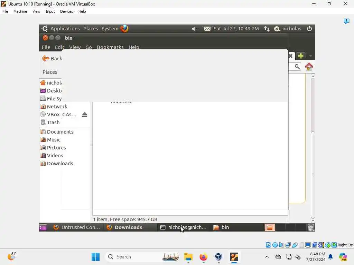
Task: Close the Firefox tab with the X
Action: (x=290, y=56)
